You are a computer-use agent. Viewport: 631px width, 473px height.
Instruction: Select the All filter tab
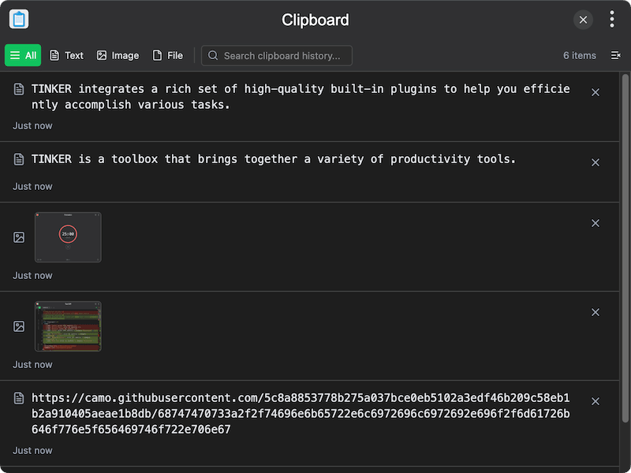(x=23, y=55)
